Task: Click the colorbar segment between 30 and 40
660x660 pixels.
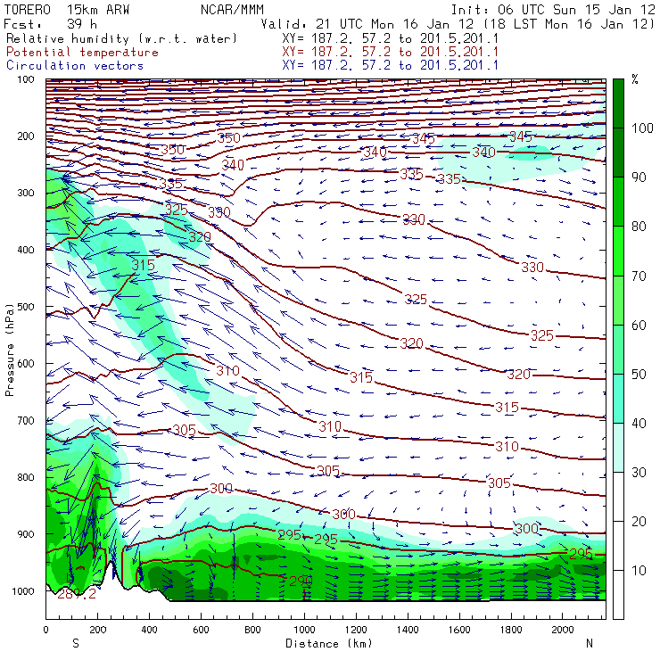Action: tap(618, 447)
